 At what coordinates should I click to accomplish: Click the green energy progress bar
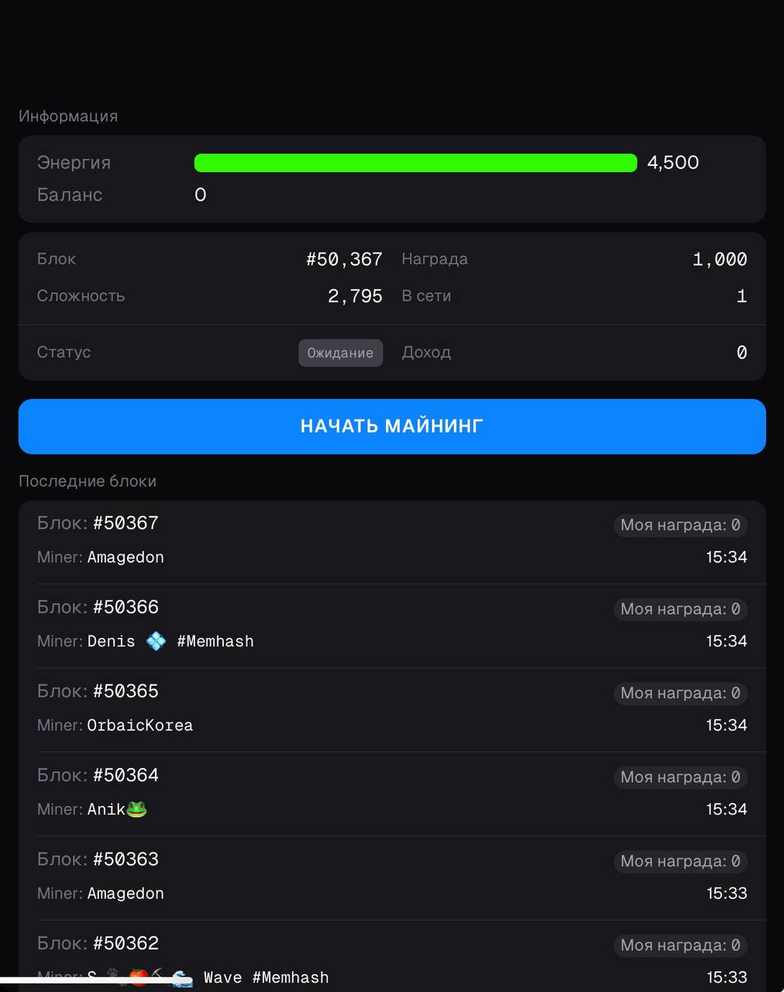(415, 163)
